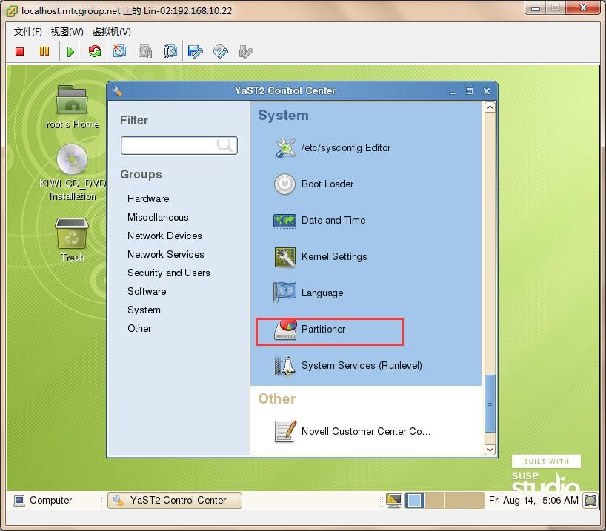This screenshot has height=531, width=606.
Task: Open the 文件(F) menu
Action: 28,32
